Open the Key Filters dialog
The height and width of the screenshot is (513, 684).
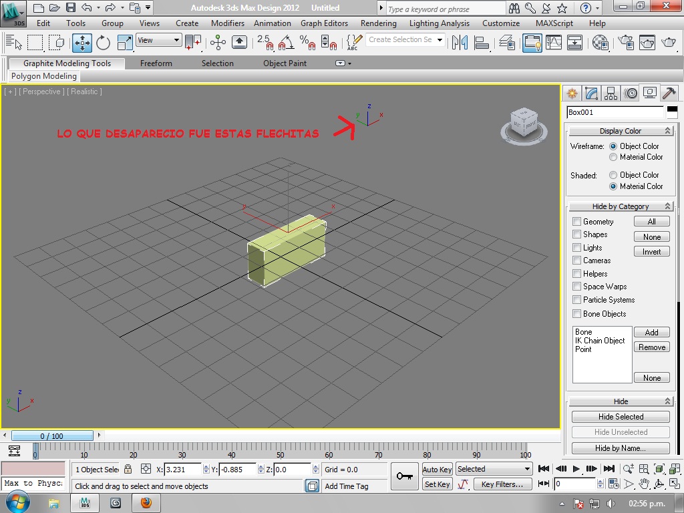click(502, 484)
